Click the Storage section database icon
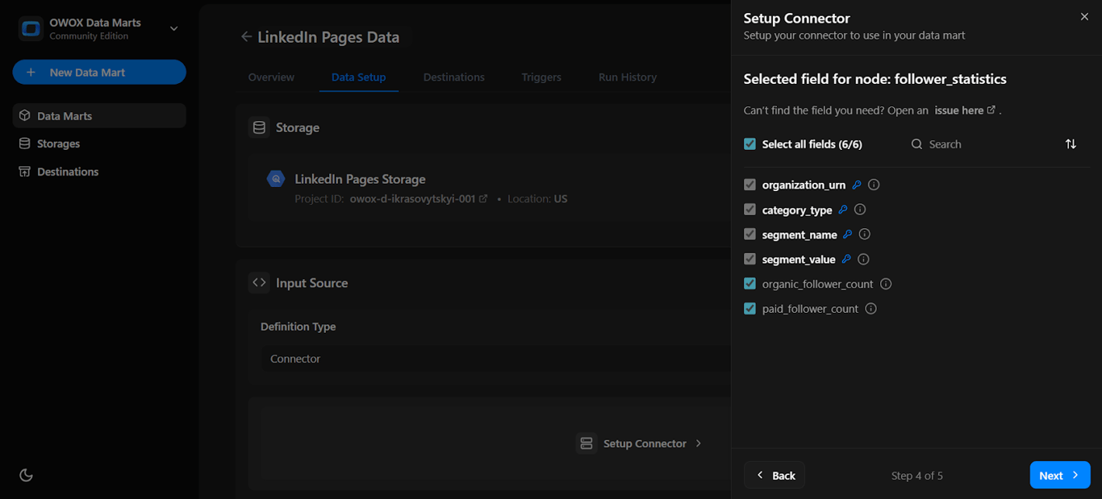This screenshot has width=1102, height=499. pyautogui.click(x=259, y=127)
